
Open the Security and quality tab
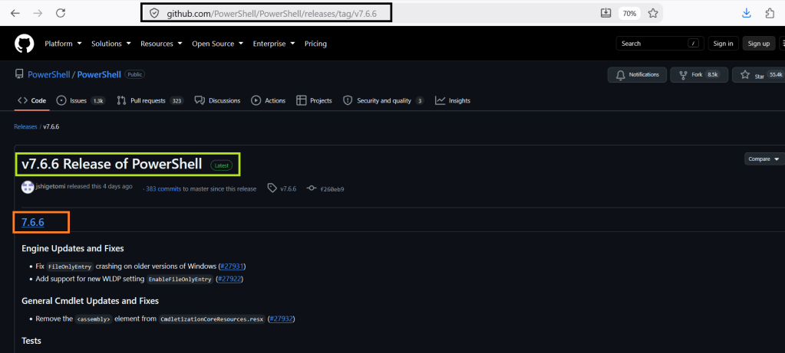[x=383, y=100]
